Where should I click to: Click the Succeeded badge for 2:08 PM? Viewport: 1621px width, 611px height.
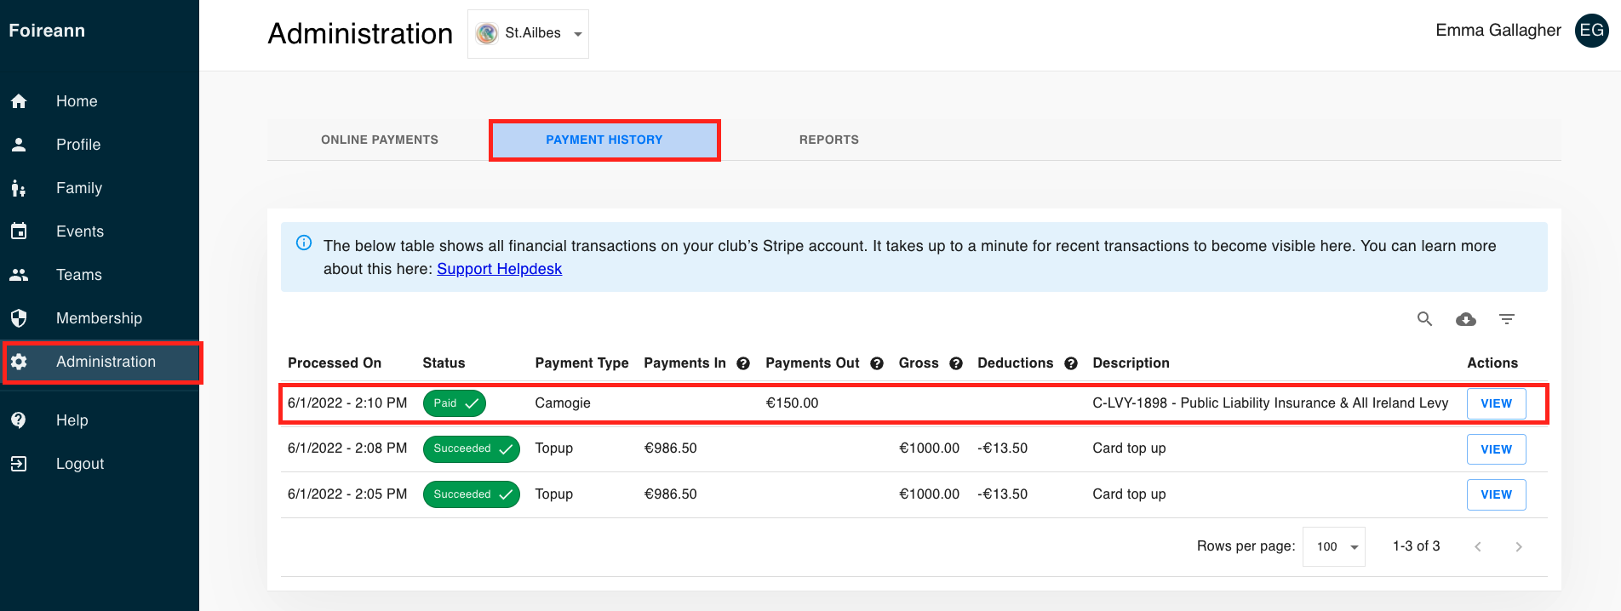tap(472, 448)
